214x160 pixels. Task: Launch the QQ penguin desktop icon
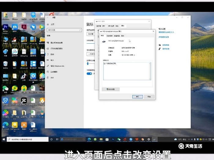[15, 41]
